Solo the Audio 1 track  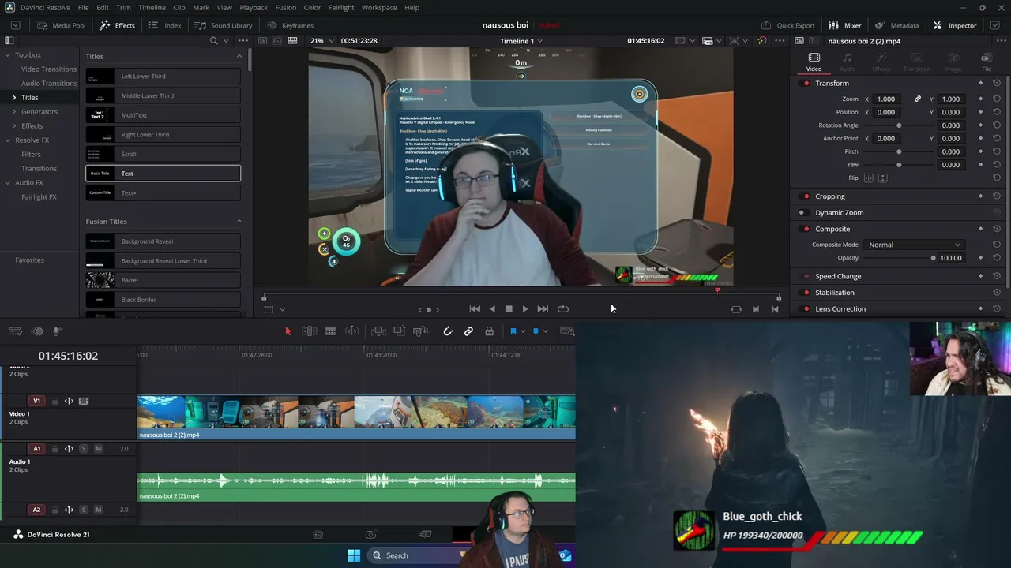coord(84,449)
